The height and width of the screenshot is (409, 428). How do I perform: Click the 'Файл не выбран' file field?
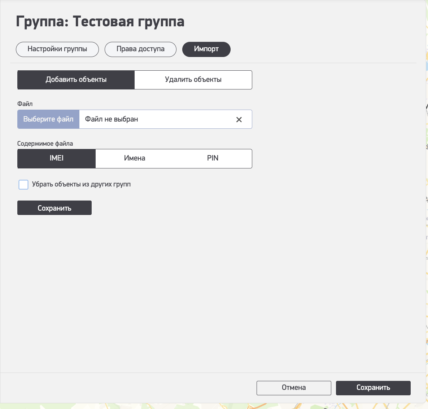click(155, 119)
